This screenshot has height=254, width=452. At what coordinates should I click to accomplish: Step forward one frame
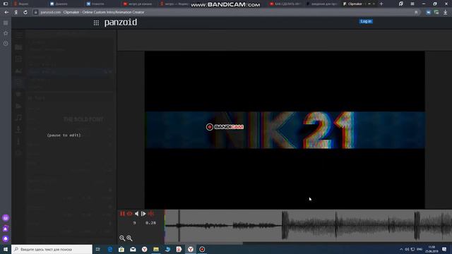click(143, 214)
